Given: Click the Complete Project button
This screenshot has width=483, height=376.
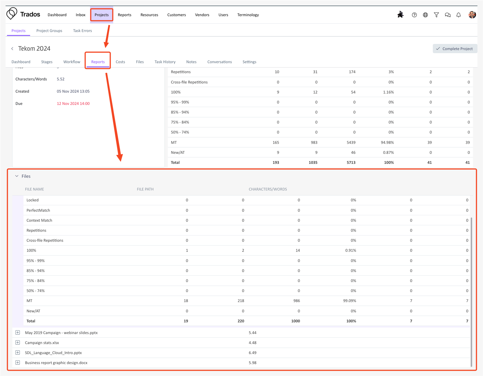Looking at the screenshot, I should point(454,49).
